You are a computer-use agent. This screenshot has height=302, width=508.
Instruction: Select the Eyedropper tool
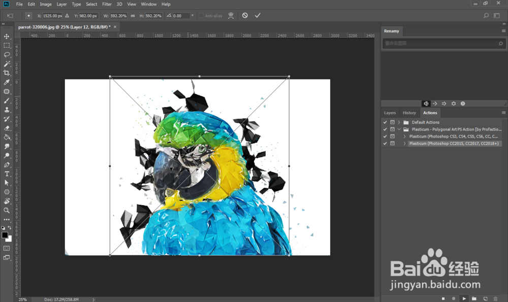click(7, 82)
